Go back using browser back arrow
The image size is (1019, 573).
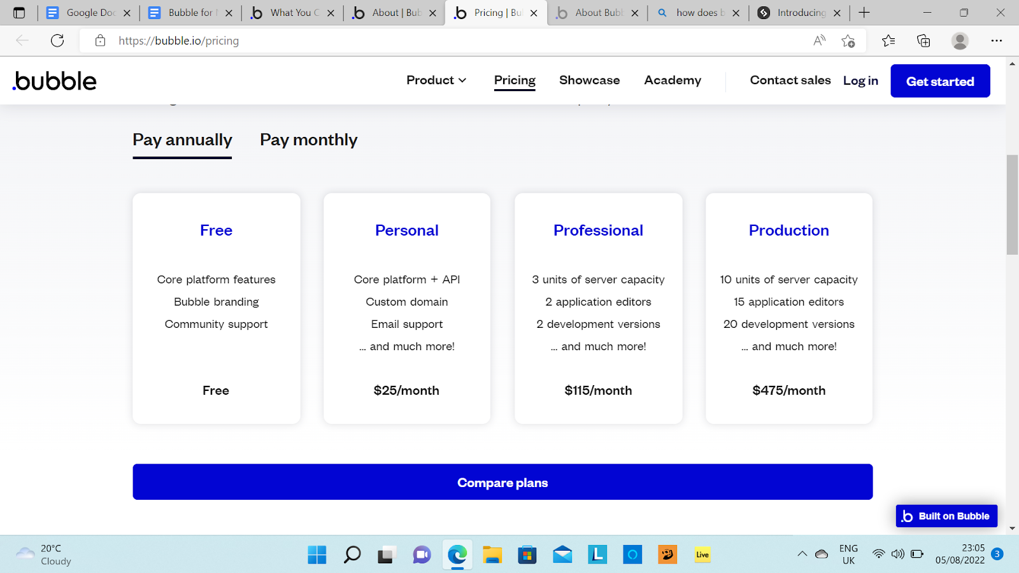coord(22,41)
